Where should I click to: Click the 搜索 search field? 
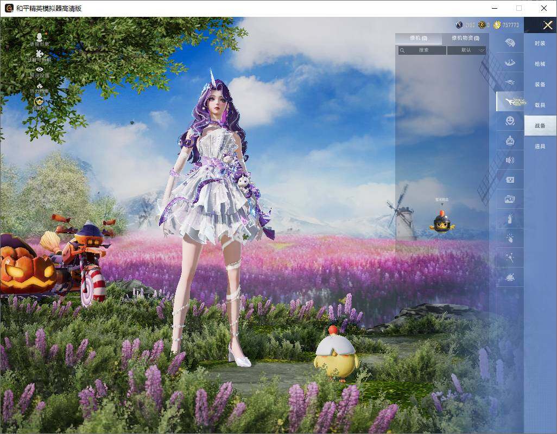coord(422,50)
